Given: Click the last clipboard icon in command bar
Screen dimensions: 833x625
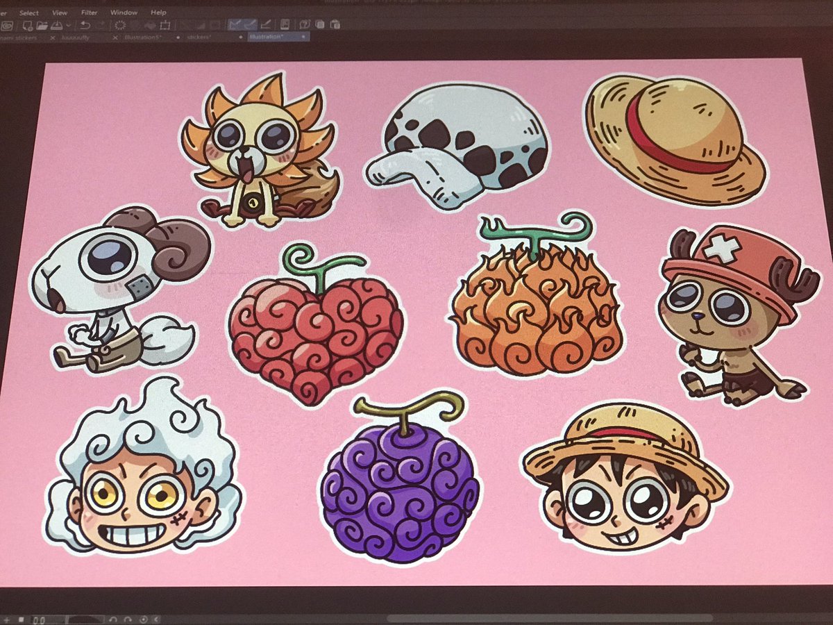Looking at the screenshot, I should (335, 26).
